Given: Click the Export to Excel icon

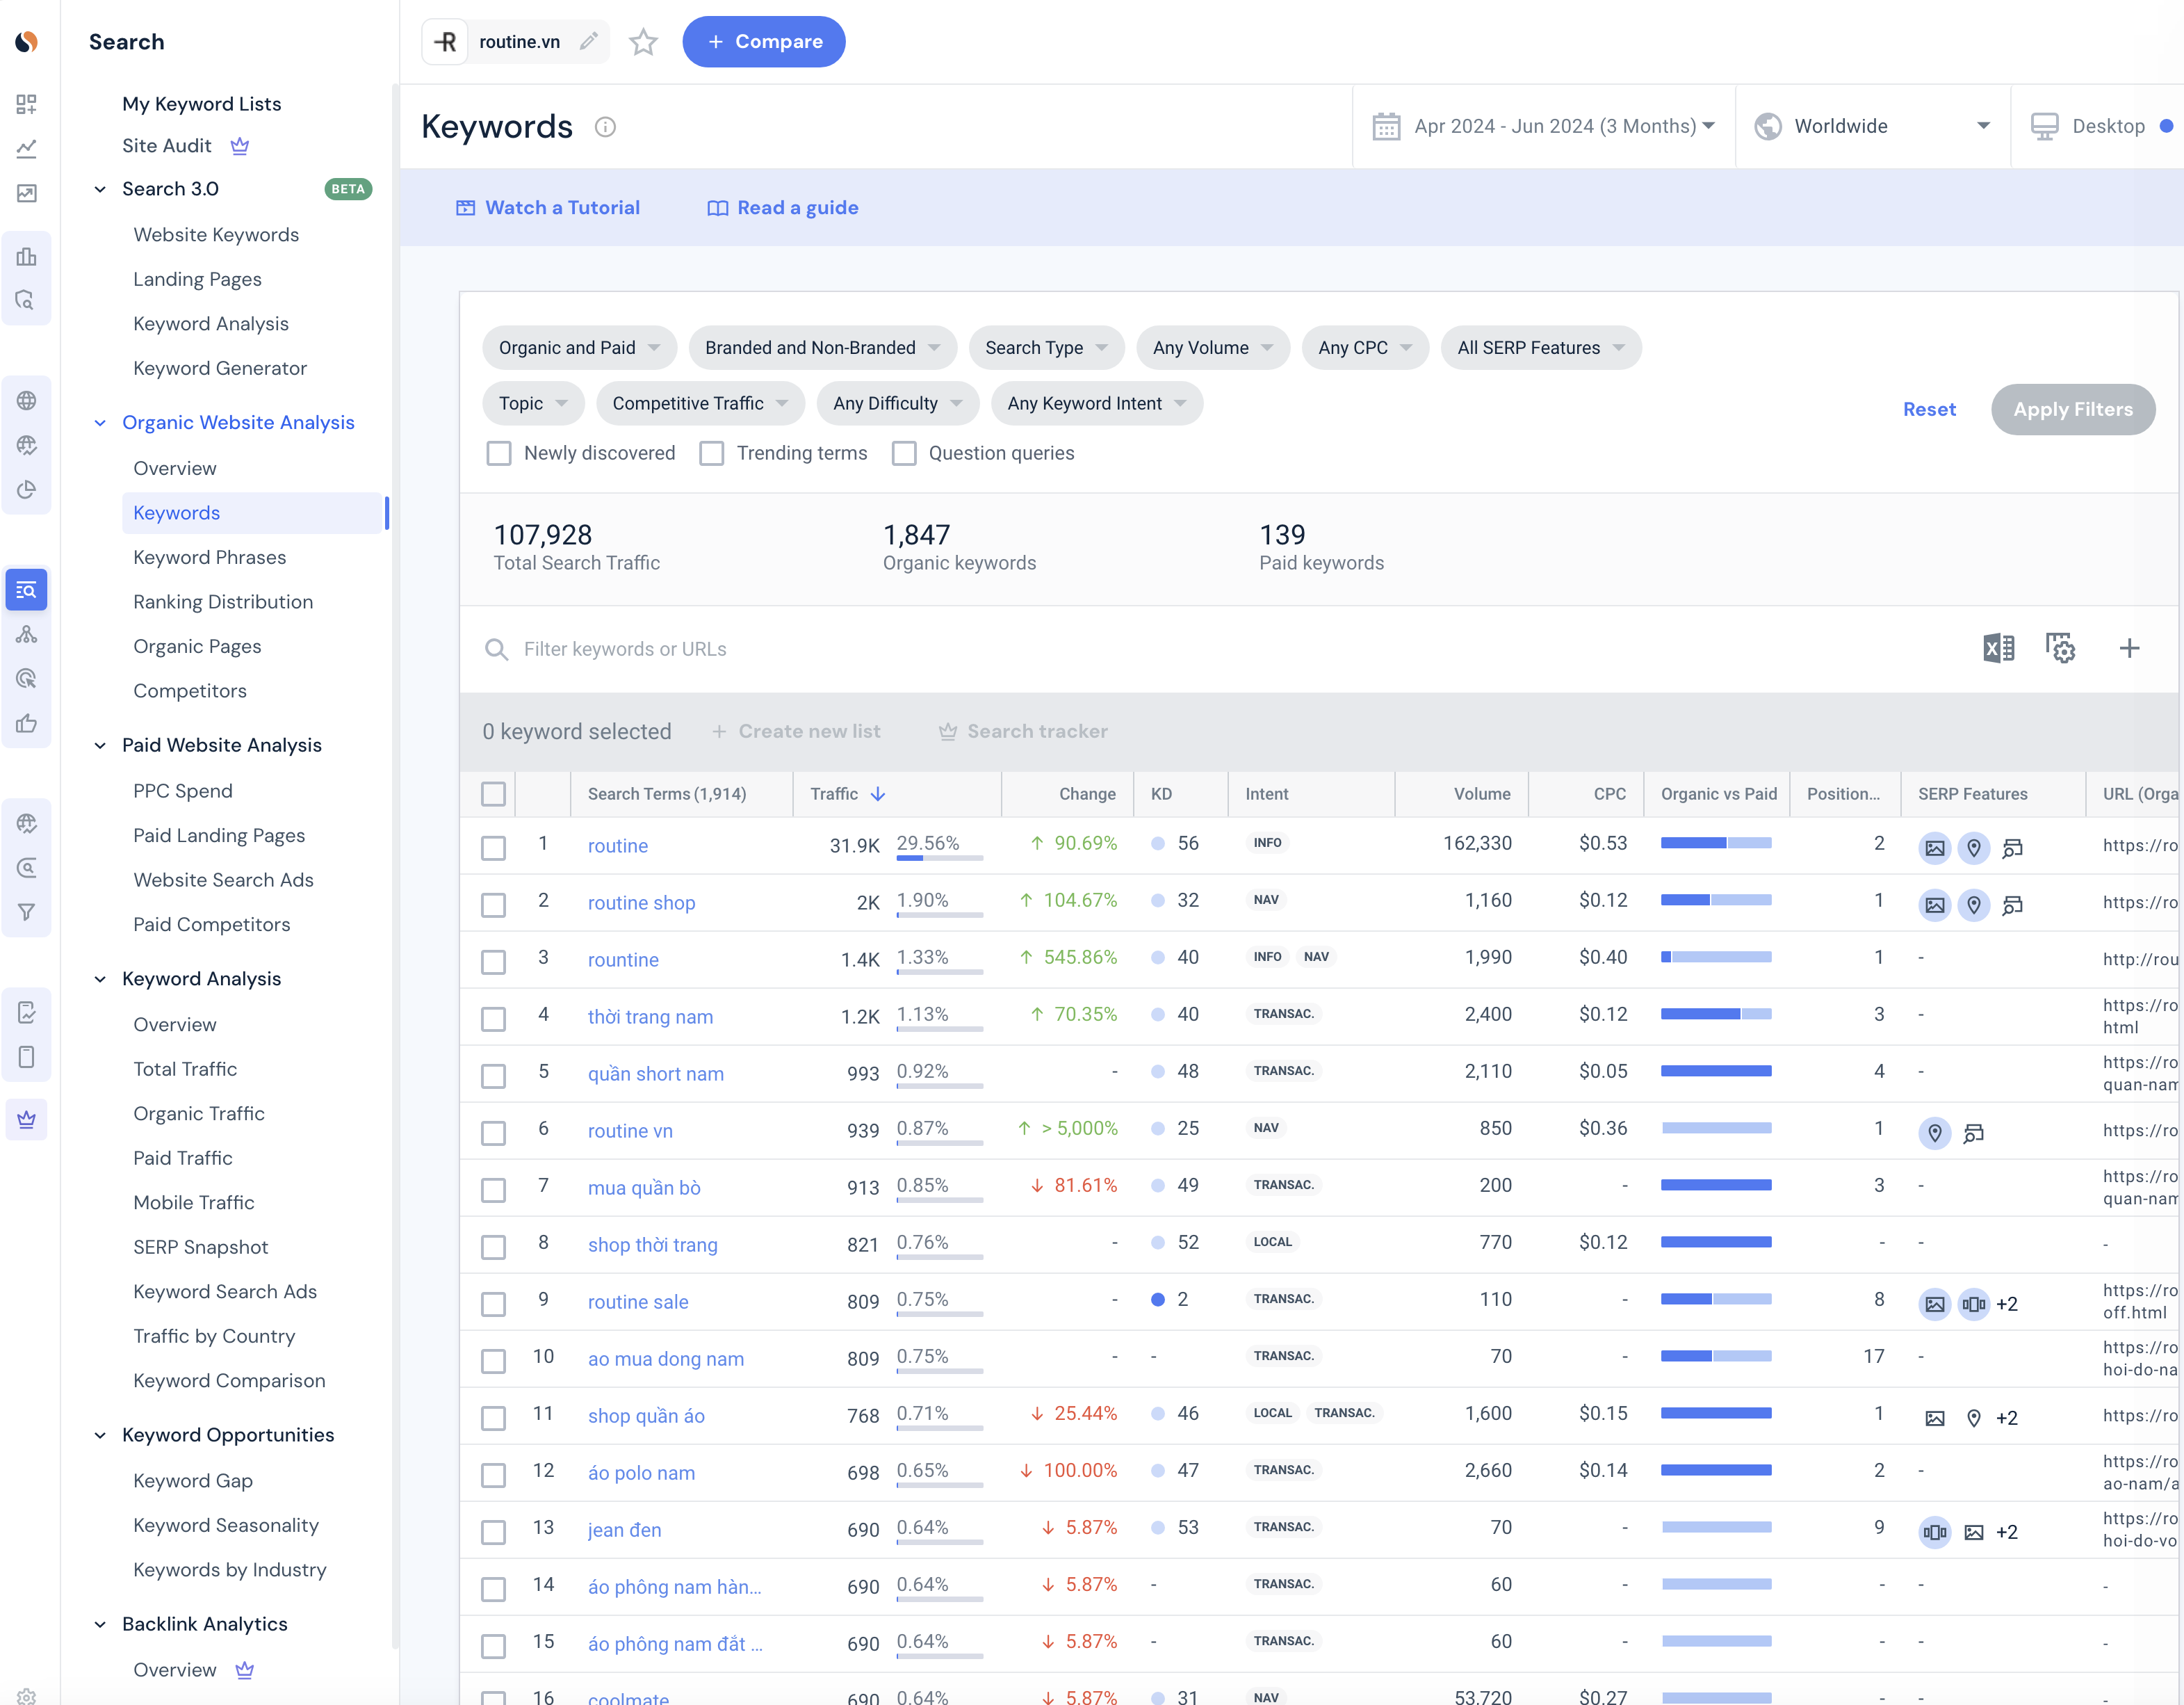Looking at the screenshot, I should [x=1998, y=648].
